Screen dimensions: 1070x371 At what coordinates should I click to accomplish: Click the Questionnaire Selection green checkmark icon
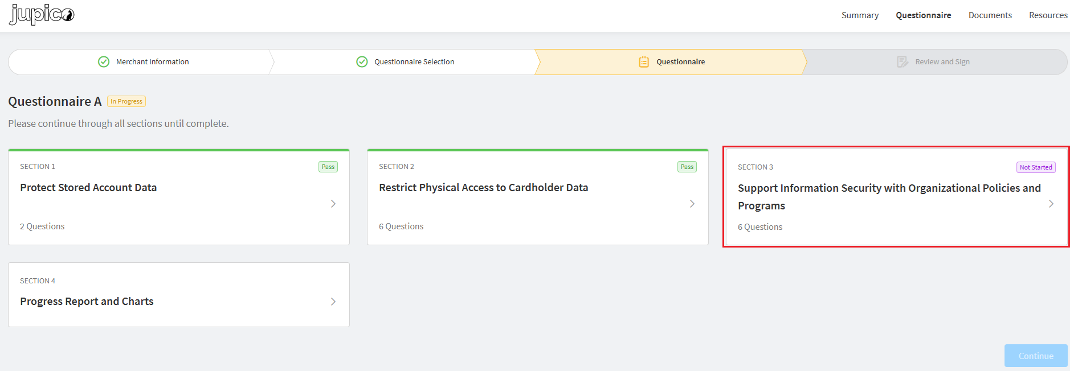tap(362, 62)
